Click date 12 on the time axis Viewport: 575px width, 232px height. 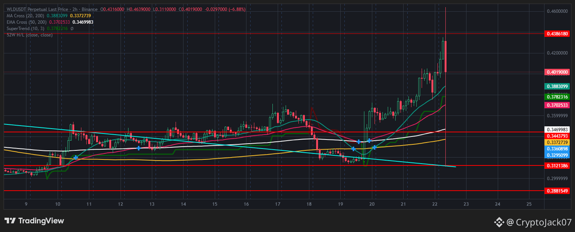(120, 204)
